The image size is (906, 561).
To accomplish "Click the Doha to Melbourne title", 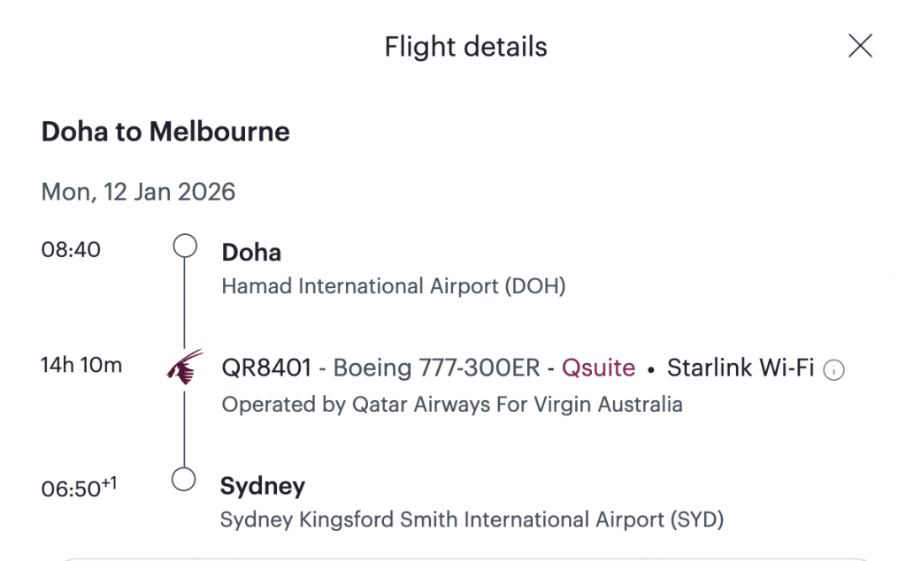I will pyautogui.click(x=165, y=133).
